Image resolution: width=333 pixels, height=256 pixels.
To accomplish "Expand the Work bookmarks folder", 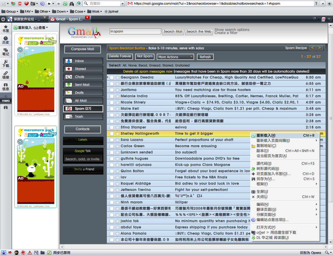I will [x=94, y=11].
